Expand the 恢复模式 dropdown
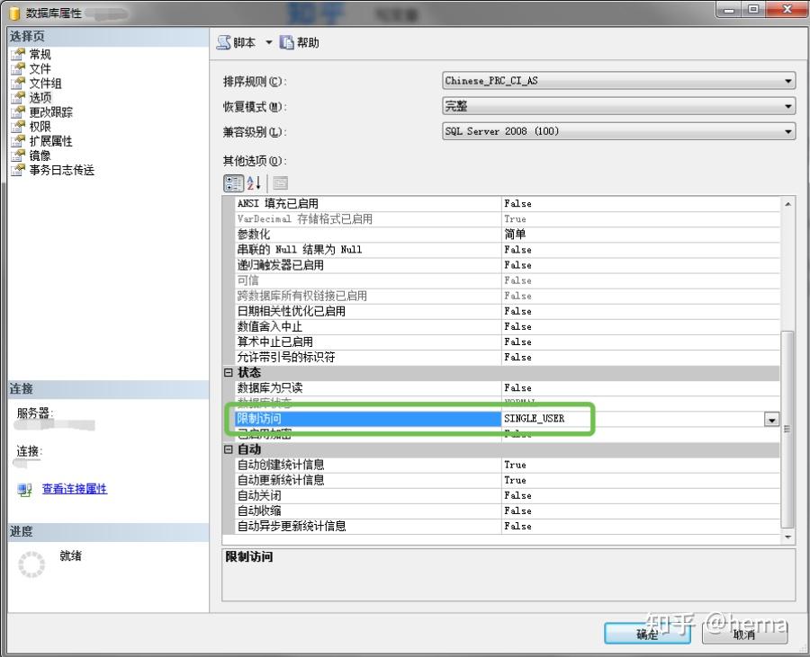810x657 pixels. 787,105
